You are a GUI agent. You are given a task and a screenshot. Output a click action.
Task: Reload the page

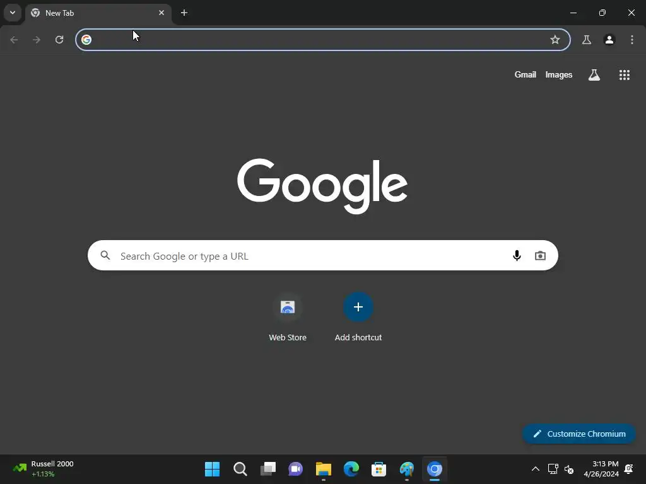59,40
